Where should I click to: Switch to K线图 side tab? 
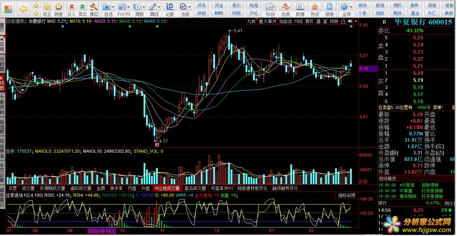pos(2,83)
